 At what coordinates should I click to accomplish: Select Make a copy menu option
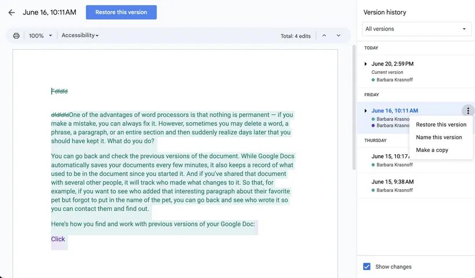432,150
